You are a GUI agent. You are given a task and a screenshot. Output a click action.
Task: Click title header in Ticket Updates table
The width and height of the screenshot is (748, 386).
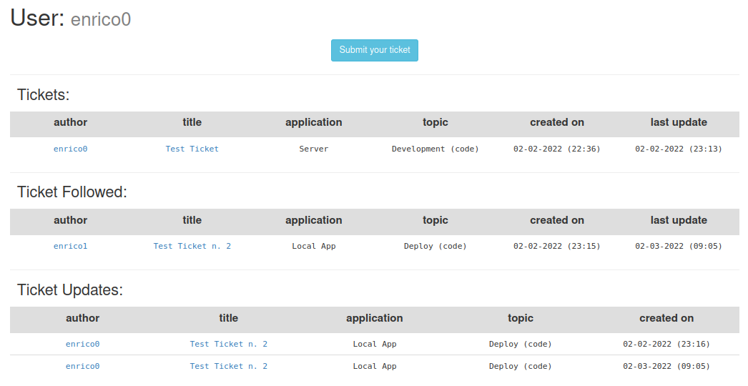tap(229, 318)
